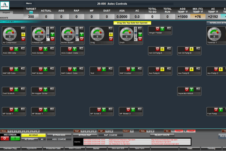This screenshot has width=226, height=151.
Task: Start the Air Compressor motor
Action: pyautogui.click(x=23, y=34)
